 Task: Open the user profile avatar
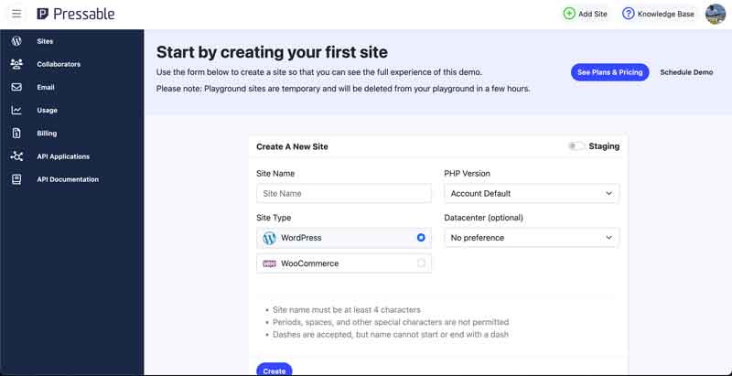(x=716, y=14)
